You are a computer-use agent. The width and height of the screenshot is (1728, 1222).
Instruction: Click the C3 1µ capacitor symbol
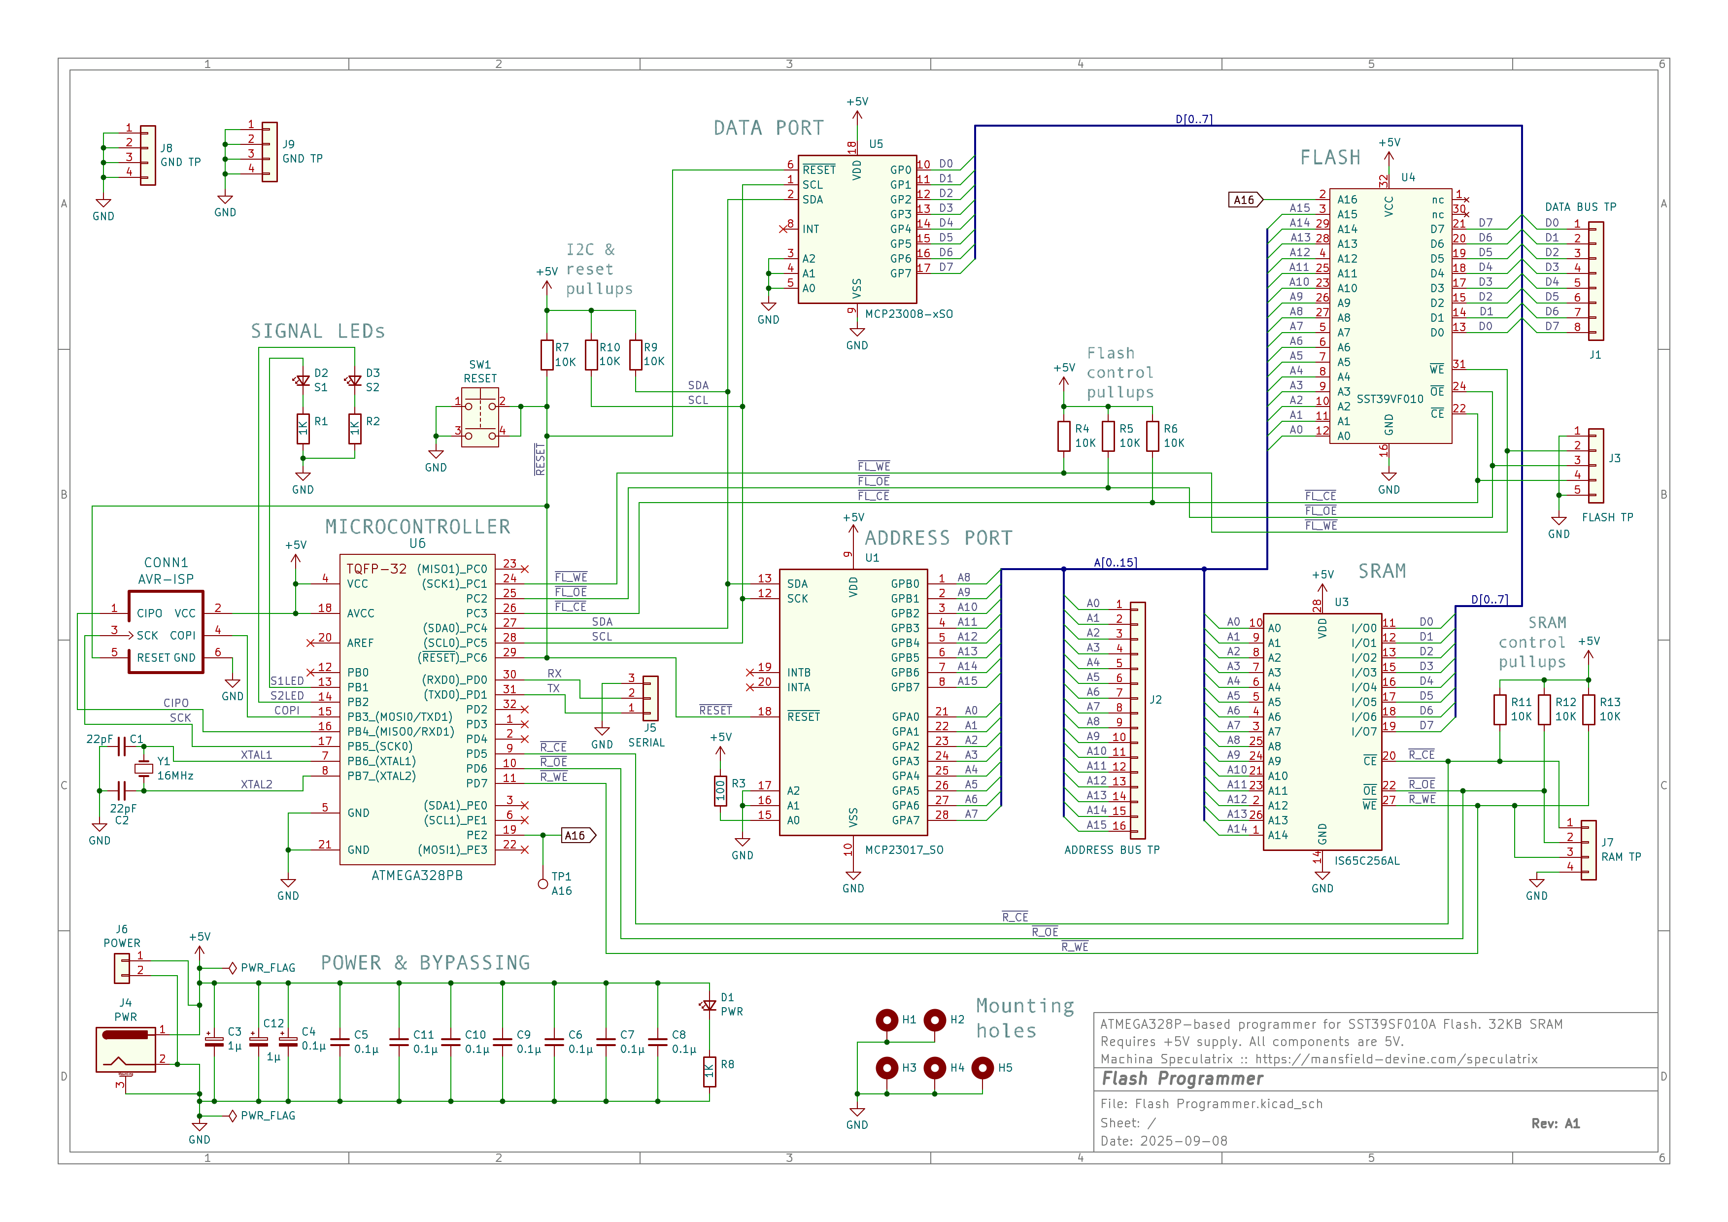coord(214,1042)
